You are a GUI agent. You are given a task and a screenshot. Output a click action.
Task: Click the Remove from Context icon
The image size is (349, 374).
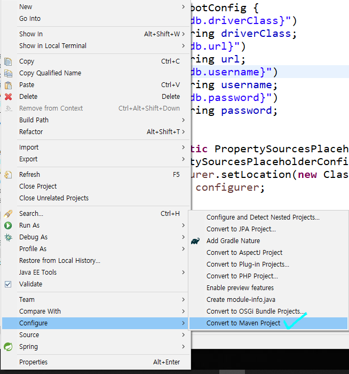9,108
